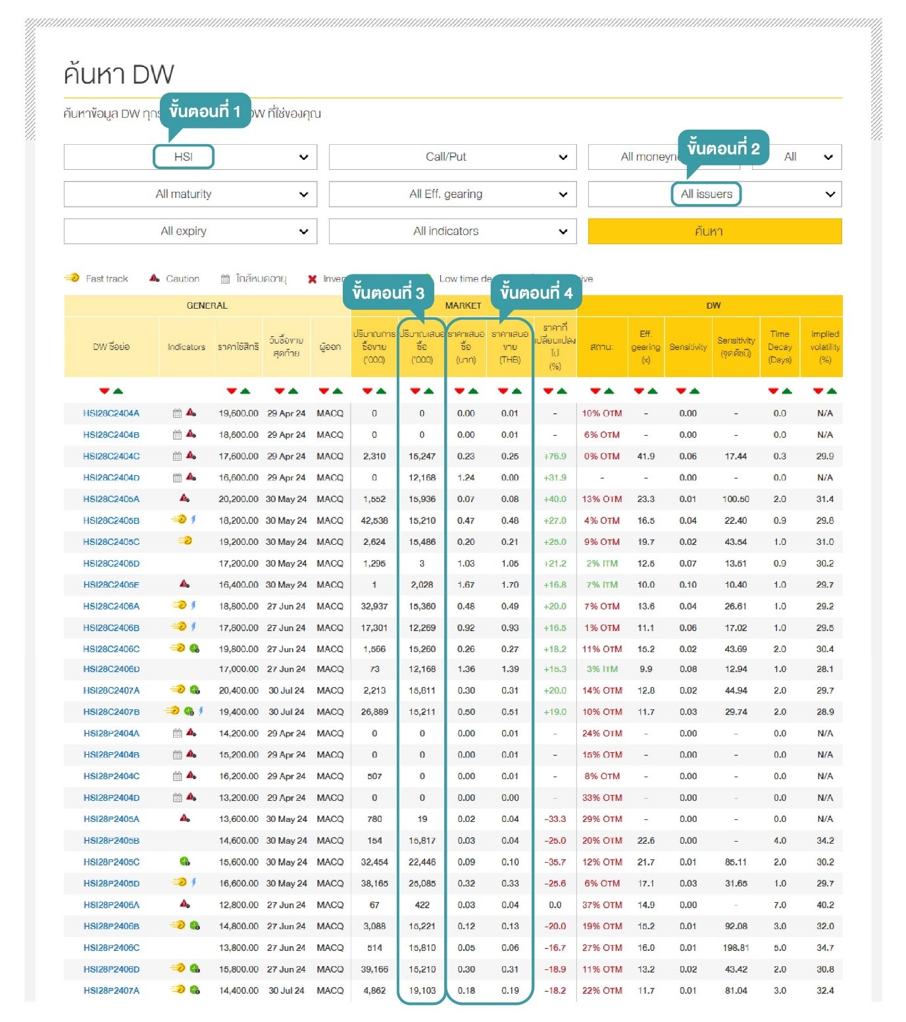
Task: Click the caution icon in HSI28C2404A row
Action: click(191, 413)
